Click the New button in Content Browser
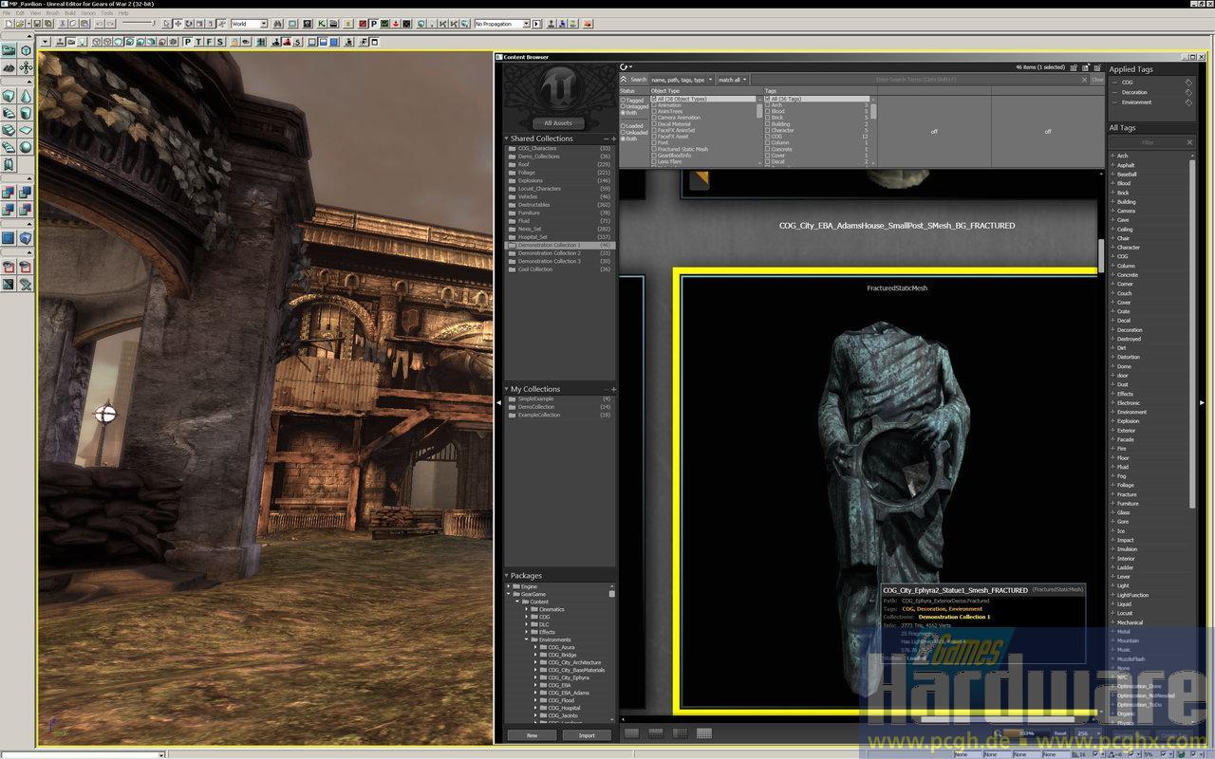The height and width of the screenshot is (759, 1215). 532,735
